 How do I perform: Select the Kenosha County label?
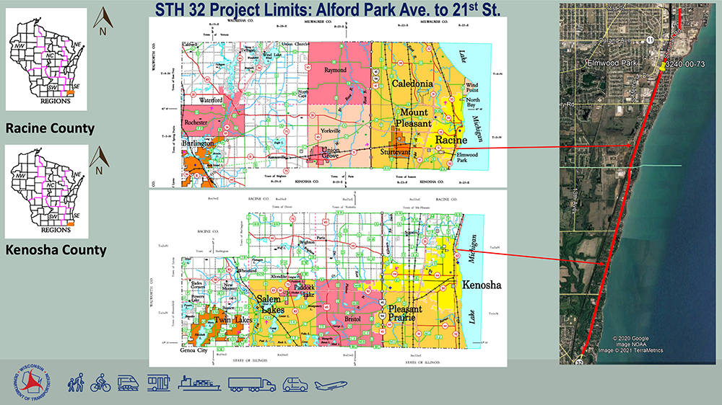coord(56,250)
